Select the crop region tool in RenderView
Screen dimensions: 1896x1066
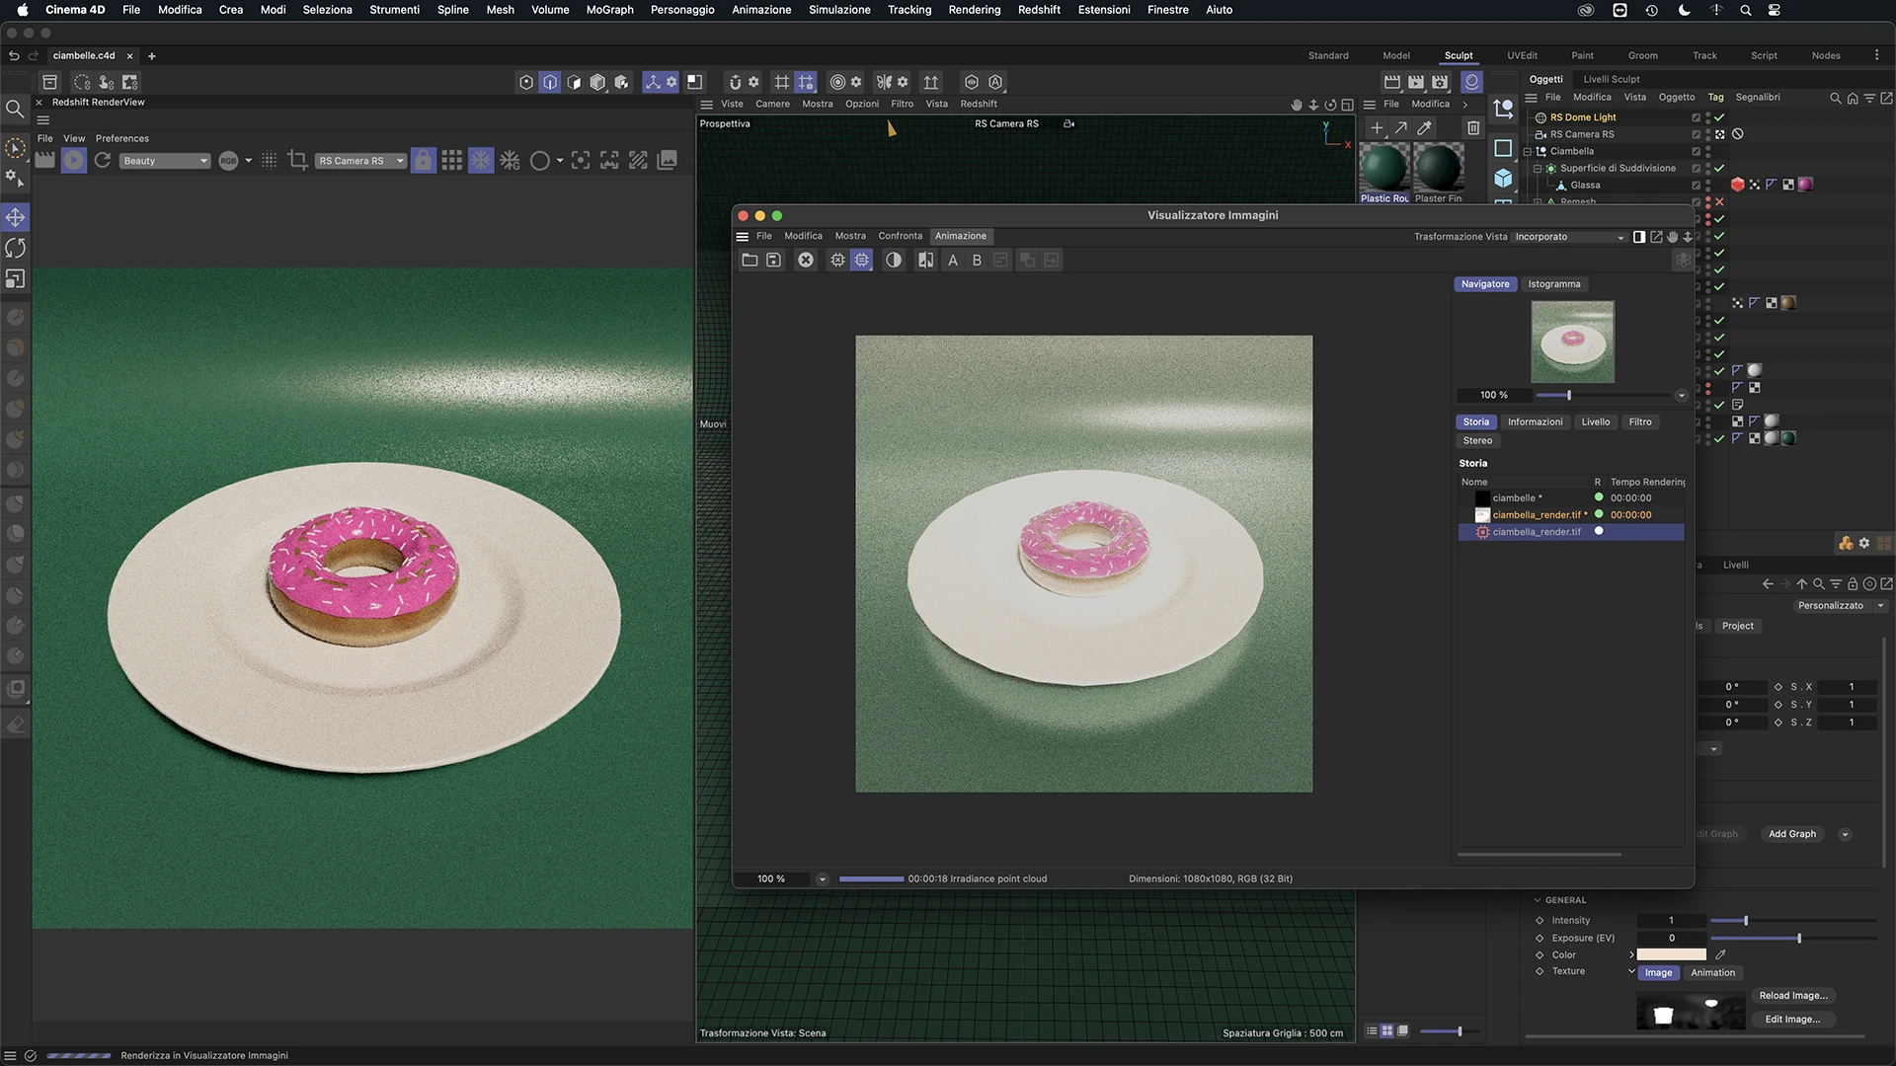coord(297,160)
